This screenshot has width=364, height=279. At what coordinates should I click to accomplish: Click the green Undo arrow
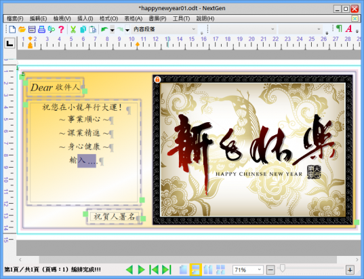pos(104,29)
